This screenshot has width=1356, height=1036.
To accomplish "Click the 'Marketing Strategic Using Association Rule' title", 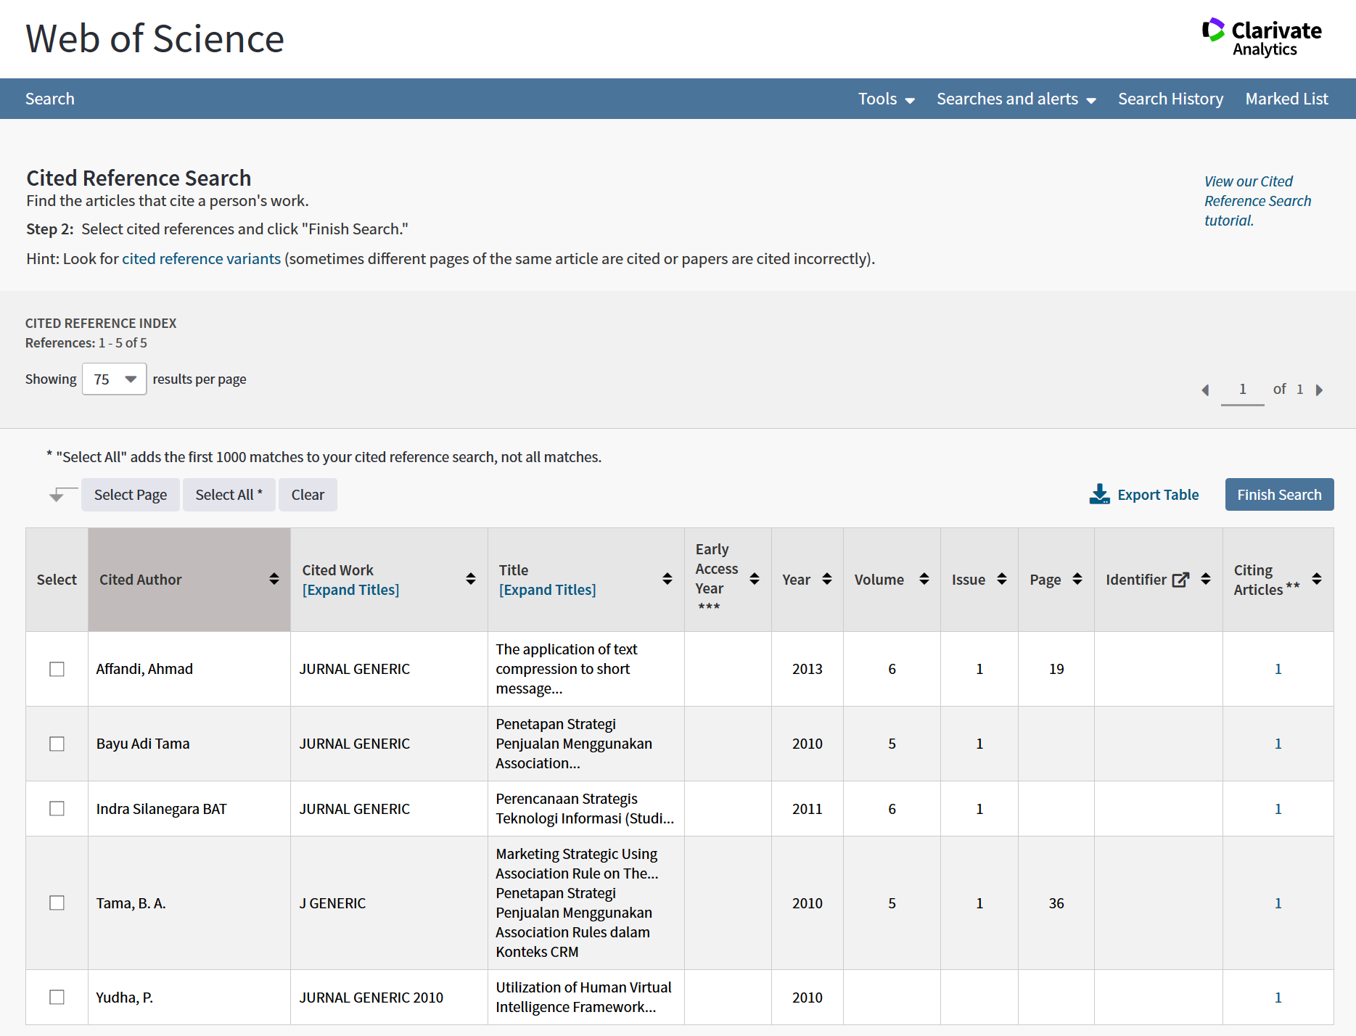I will pyautogui.click(x=577, y=864).
